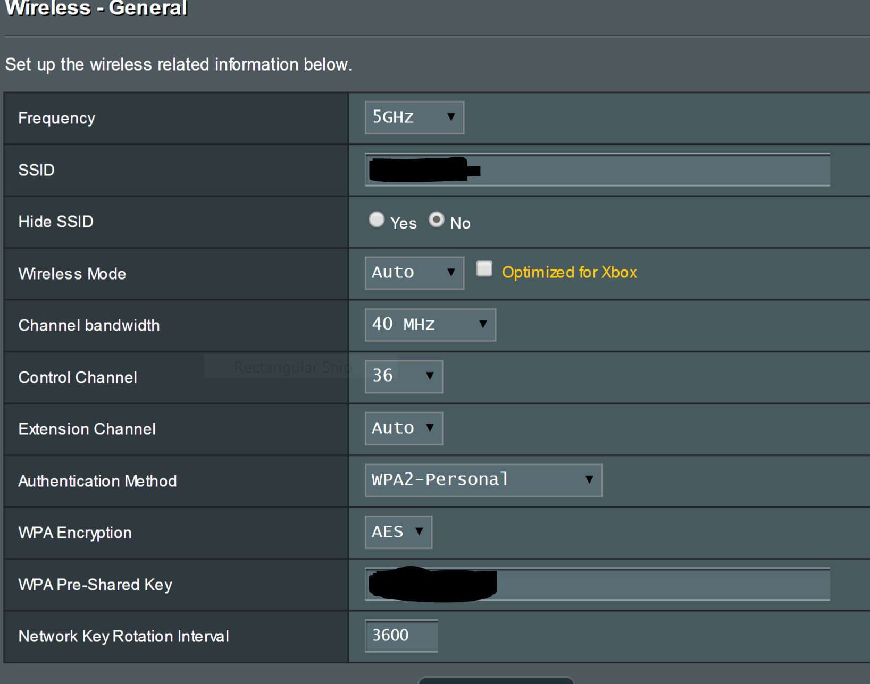Click the Hide SSID row label
Viewport: 870px width, 684px height.
[56, 222]
